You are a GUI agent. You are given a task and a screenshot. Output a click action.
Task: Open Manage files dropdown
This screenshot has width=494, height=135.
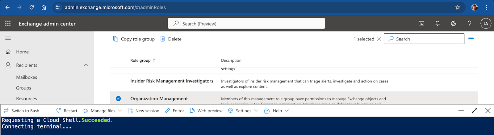coord(102,111)
